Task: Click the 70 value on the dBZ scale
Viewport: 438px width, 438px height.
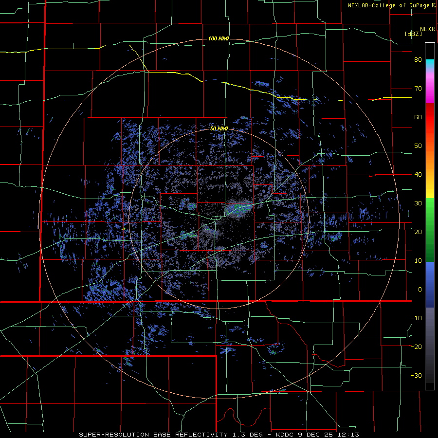Action: click(418, 89)
